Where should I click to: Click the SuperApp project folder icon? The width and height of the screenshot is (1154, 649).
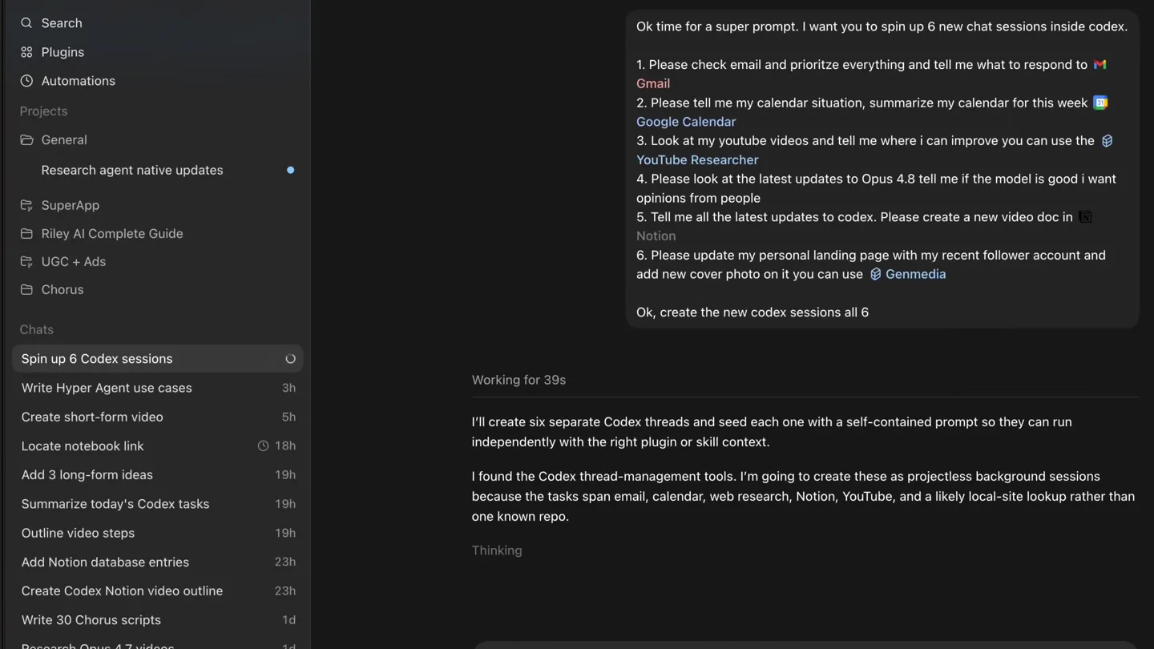coord(26,205)
